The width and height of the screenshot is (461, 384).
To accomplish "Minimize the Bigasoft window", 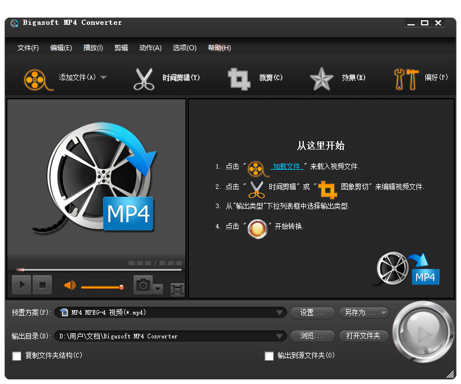I will point(411,23).
